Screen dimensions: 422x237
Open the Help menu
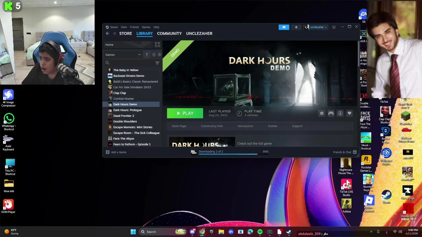pos(156,27)
